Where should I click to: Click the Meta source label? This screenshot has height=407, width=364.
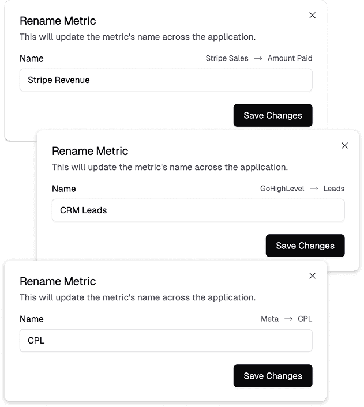(269, 319)
